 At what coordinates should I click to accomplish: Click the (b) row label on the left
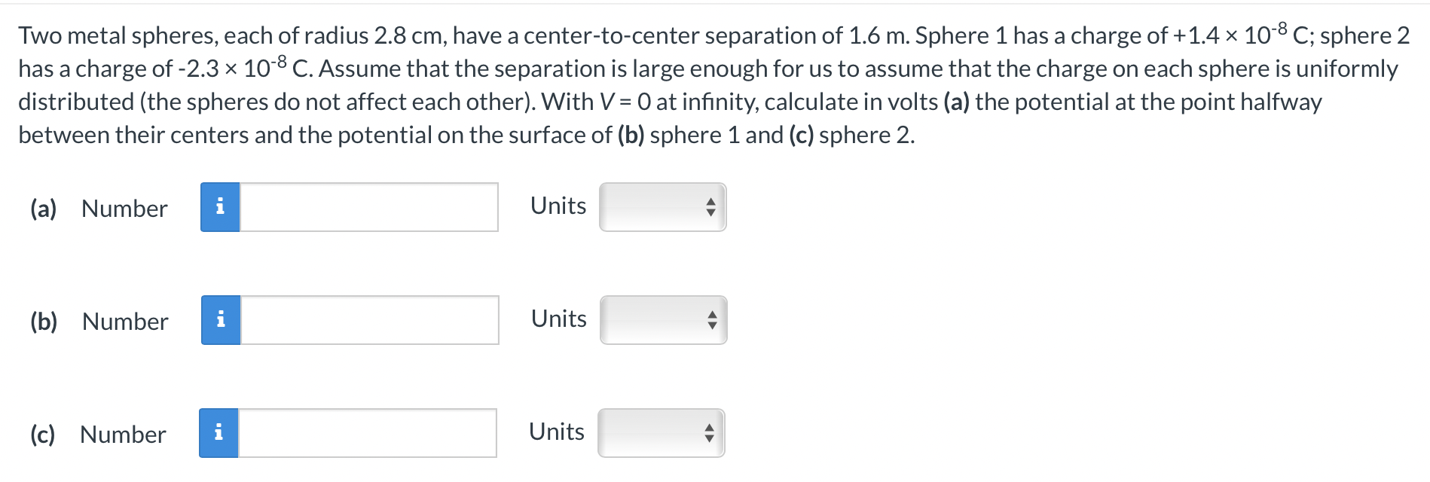click(x=42, y=322)
